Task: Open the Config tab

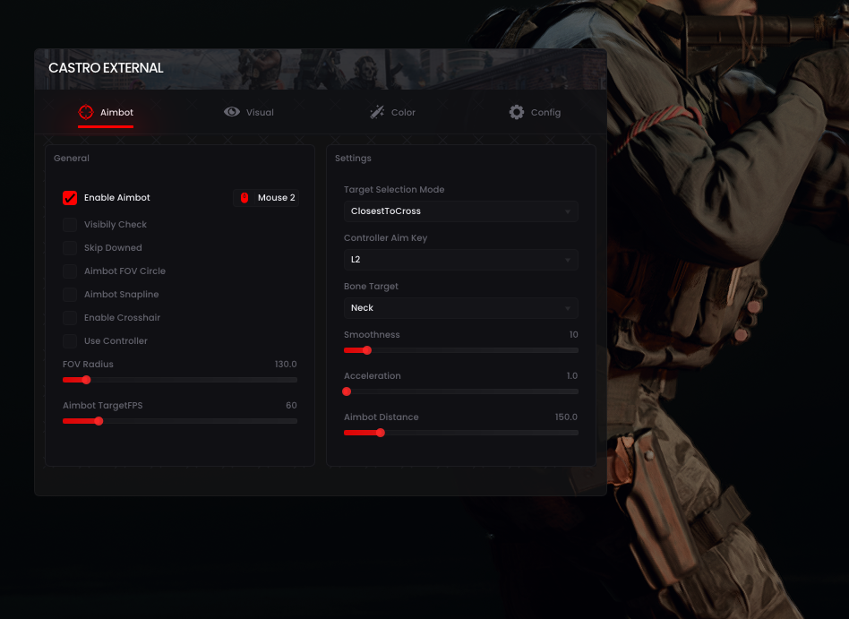Action: point(535,112)
